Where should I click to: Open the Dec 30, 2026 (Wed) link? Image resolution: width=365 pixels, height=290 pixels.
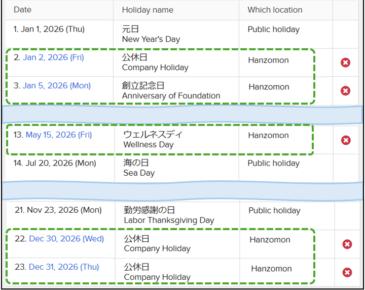[x=66, y=239]
